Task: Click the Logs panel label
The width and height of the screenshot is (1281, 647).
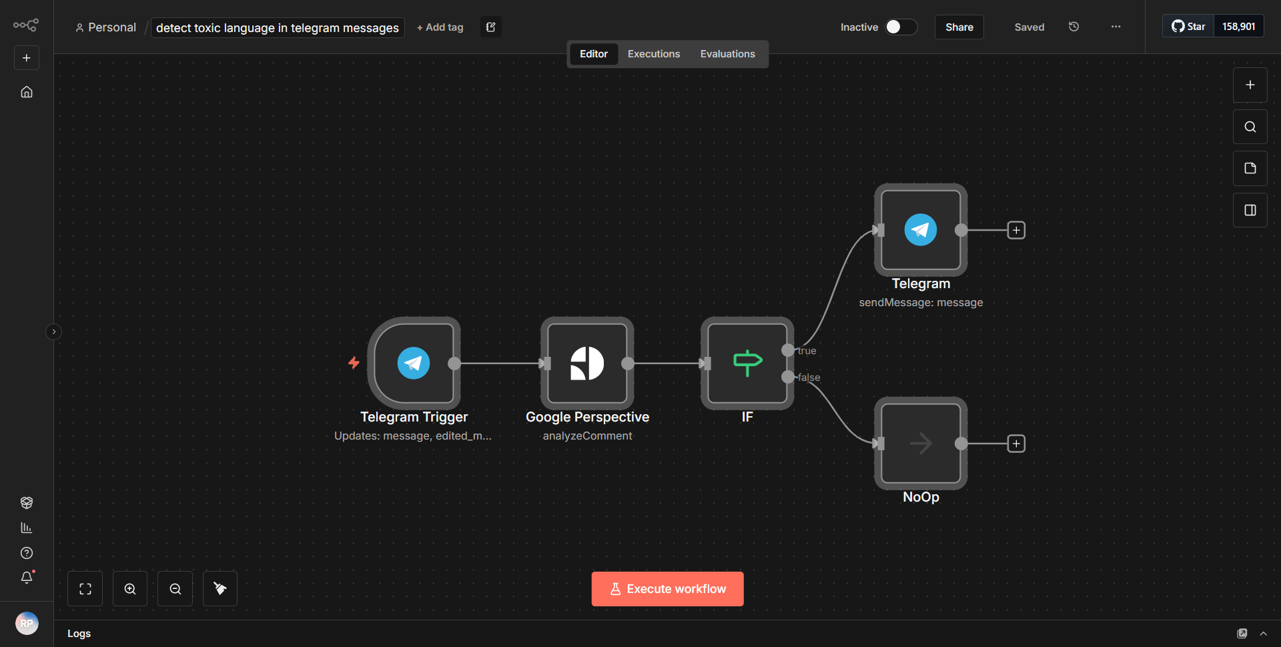Action: point(79,633)
